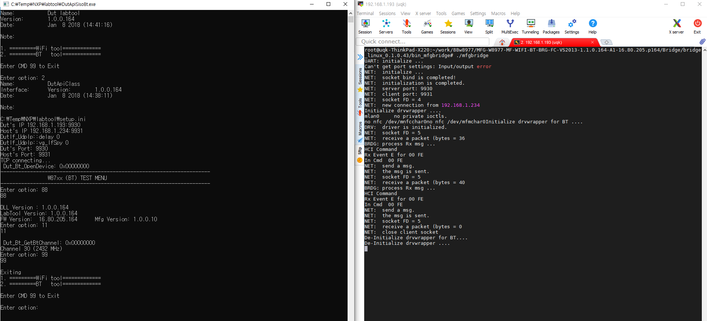The image size is (707, 321).
Task: Open the Macros menu in menu bar
Action: click(498, 14)
